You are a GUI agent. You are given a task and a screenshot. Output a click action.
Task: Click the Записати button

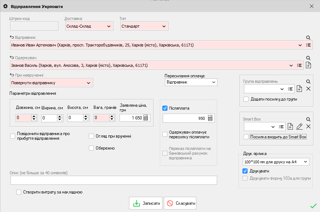(x=146, y=203)
